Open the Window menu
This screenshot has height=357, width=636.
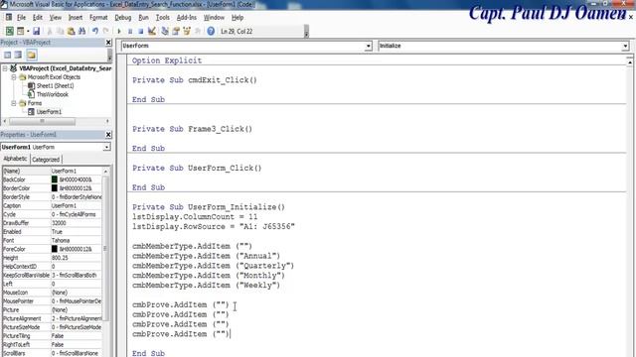(x=214, y=18)
